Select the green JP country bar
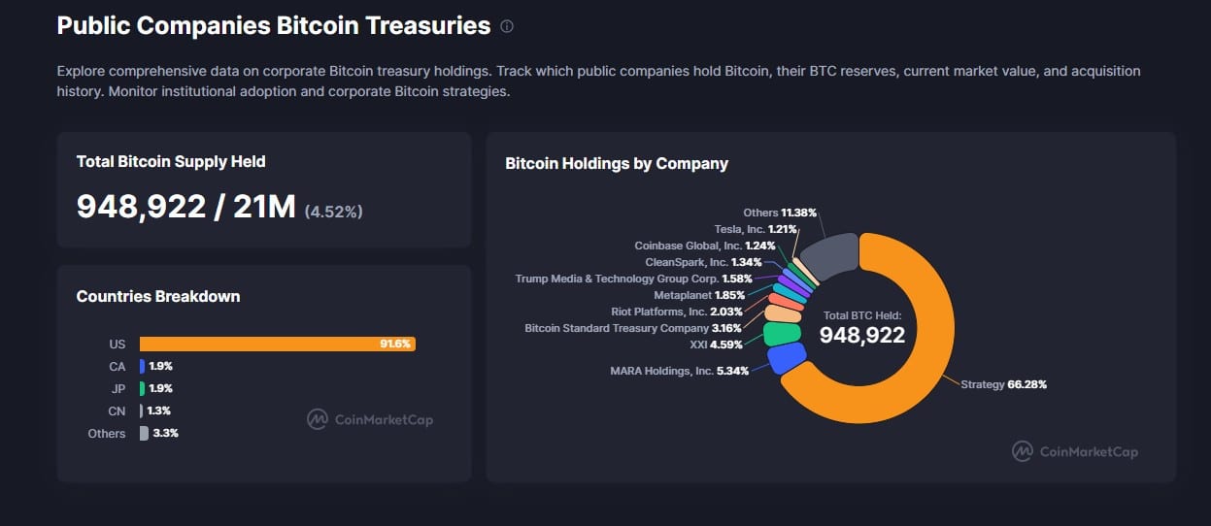The height and width of the screenshot is (526, 1211). [142, 388]
